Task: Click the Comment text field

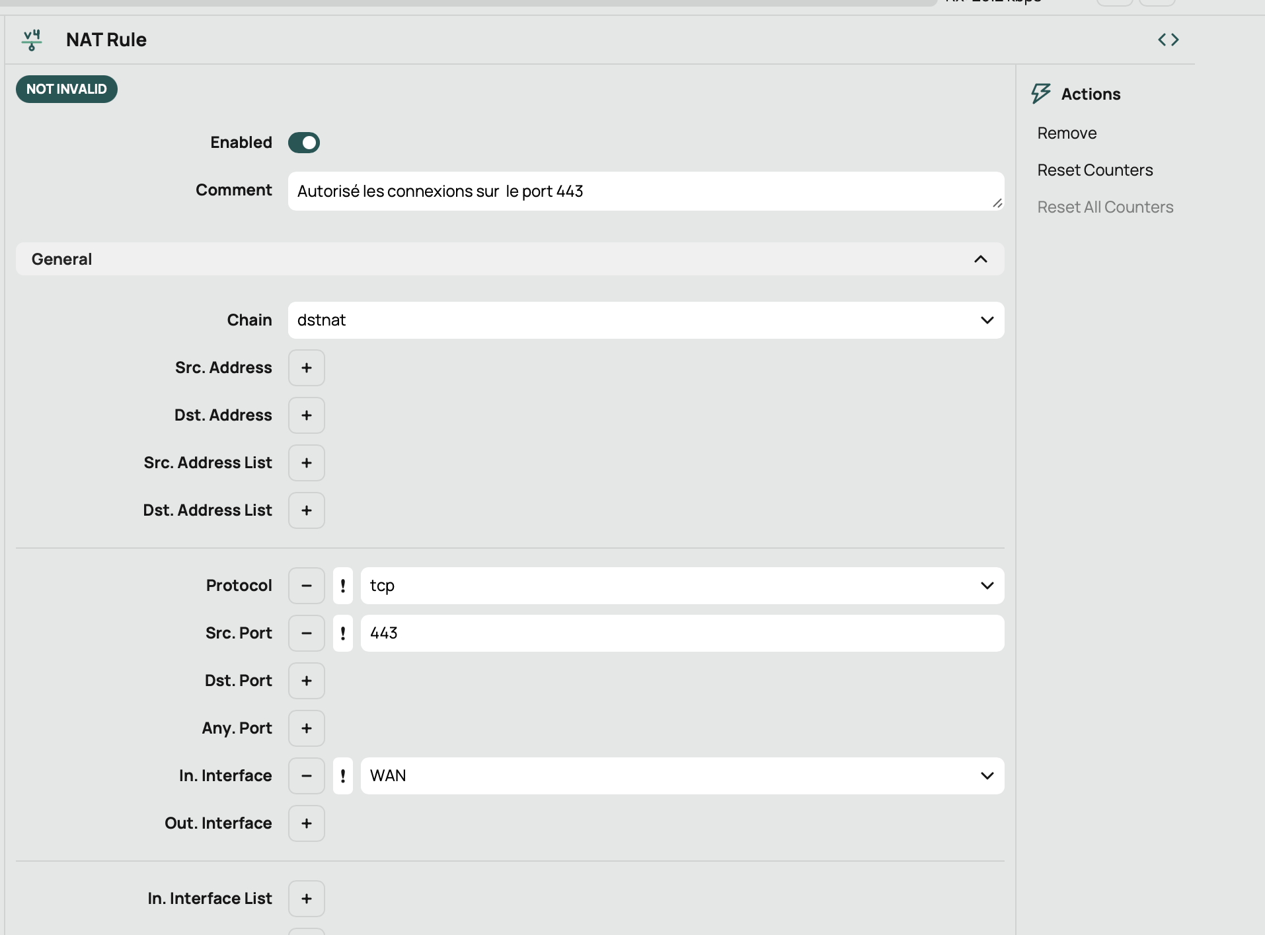Action: pos(645,191)
